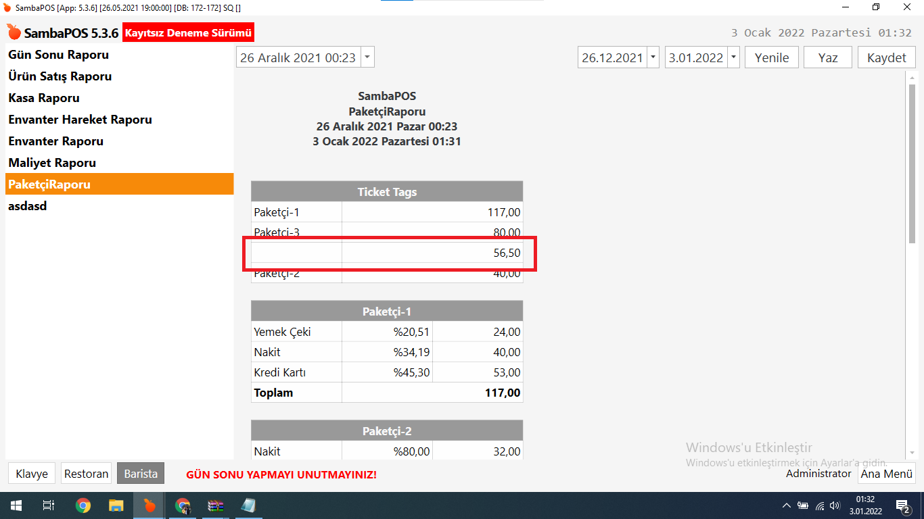
Task: Select the PaketçiRaporu report
Action: point(119,184)
